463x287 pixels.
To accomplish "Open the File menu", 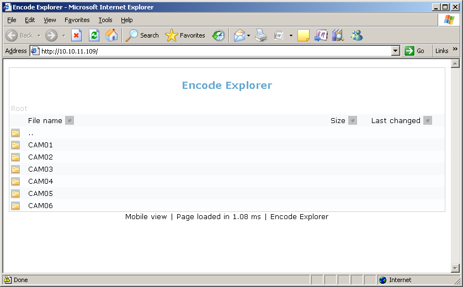I will tap(12, 20).
